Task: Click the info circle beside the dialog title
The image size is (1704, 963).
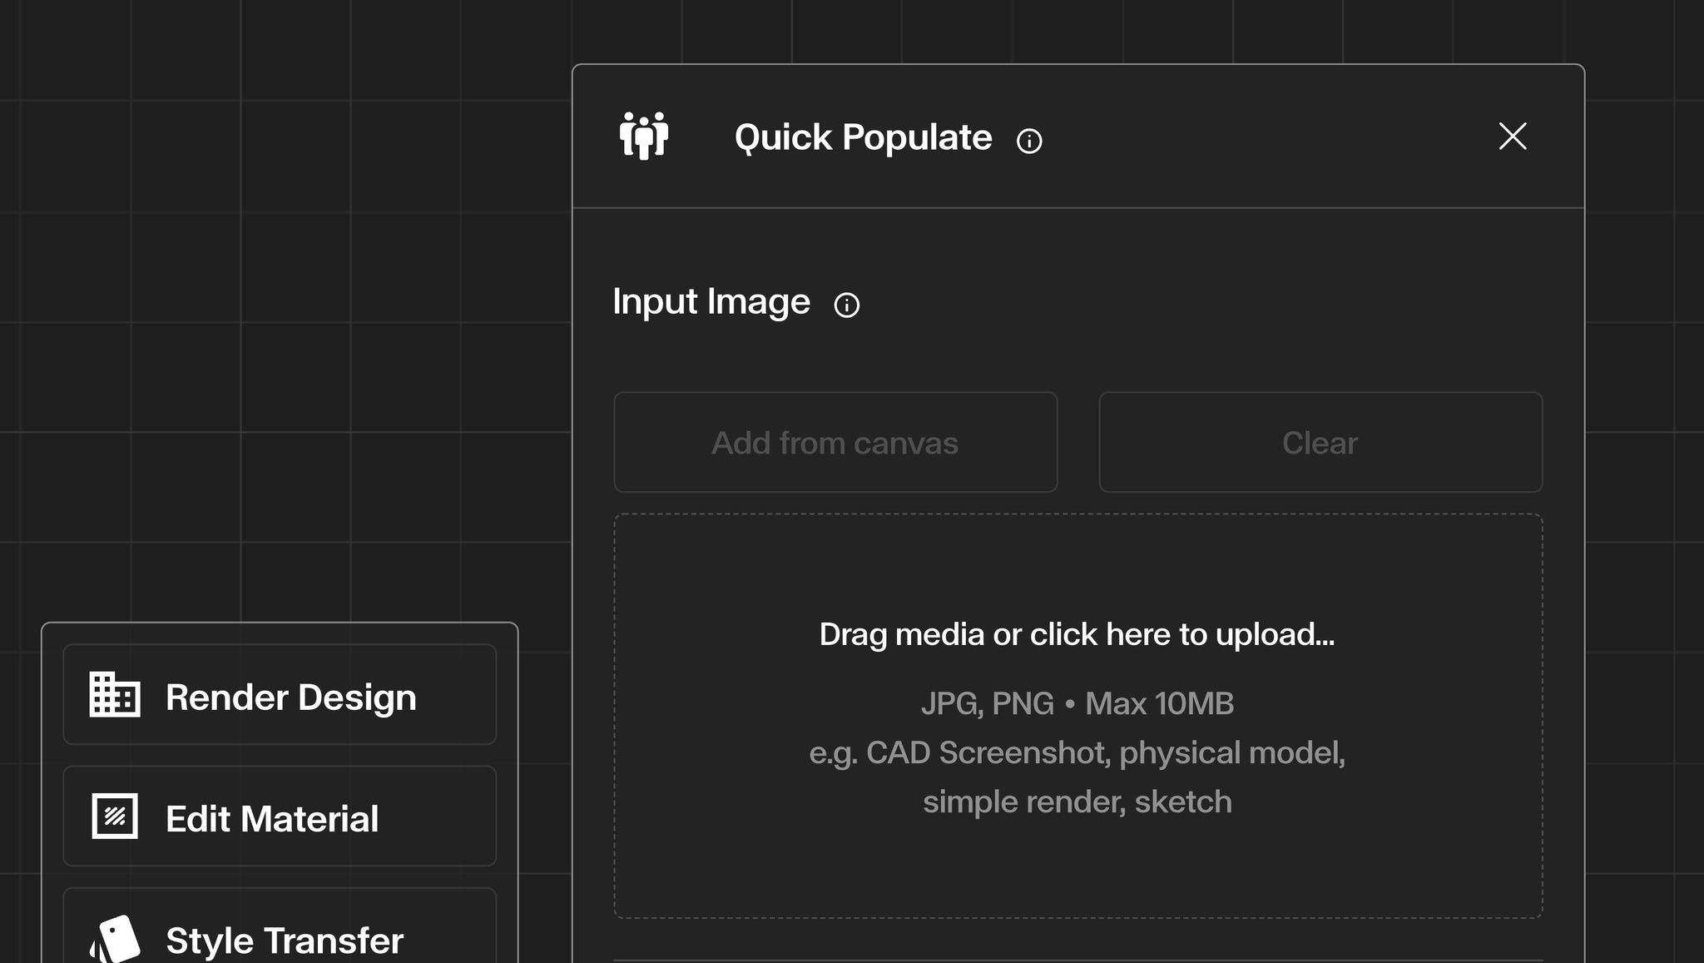Action: click(1028, 140)
